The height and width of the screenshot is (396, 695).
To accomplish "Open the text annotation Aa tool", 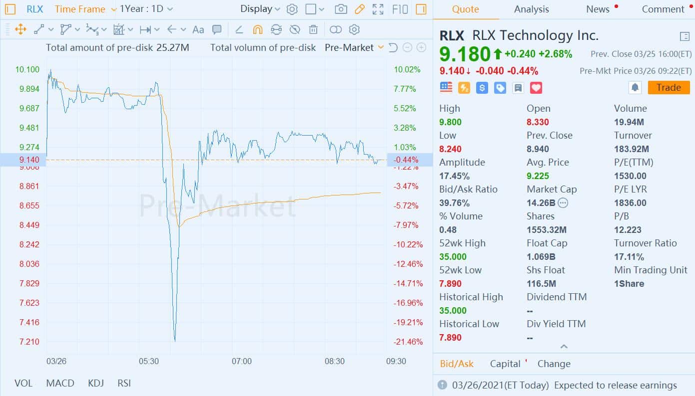I will point(198,29).
